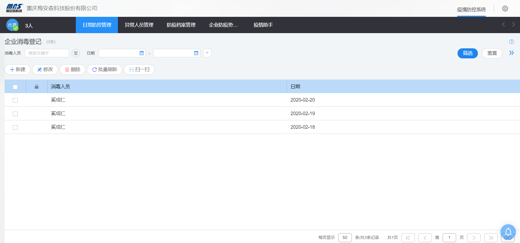Click the next page arrow
520x243 pixels.
coord(474,238)
